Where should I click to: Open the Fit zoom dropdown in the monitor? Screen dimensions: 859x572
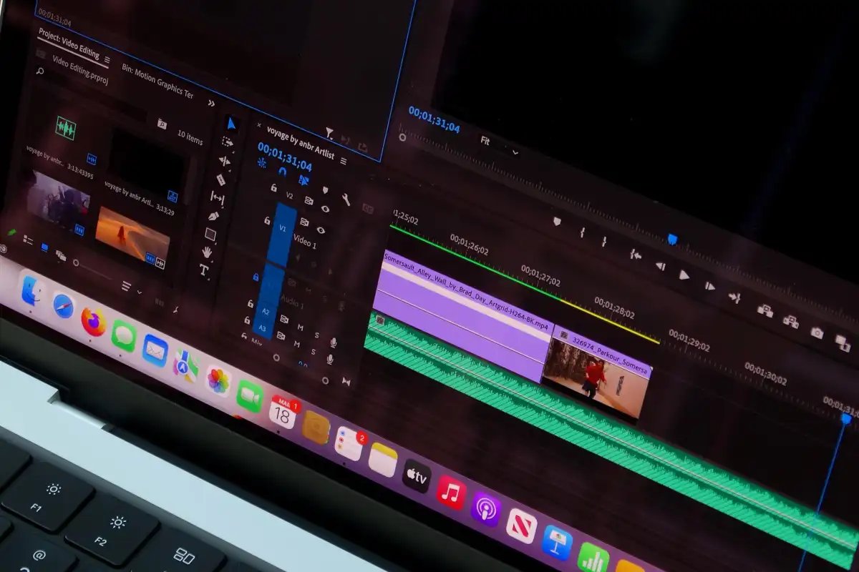494,143
